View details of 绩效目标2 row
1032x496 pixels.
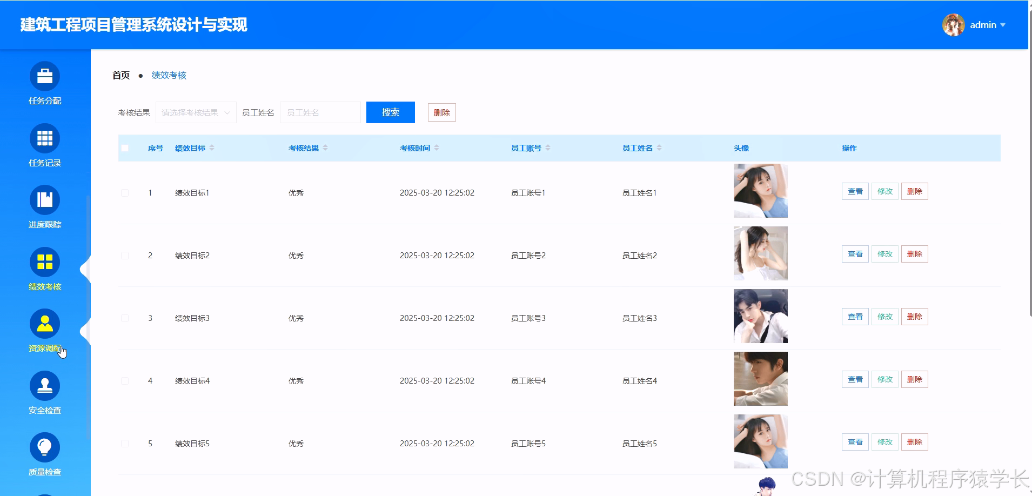click(x=855, y=254)
